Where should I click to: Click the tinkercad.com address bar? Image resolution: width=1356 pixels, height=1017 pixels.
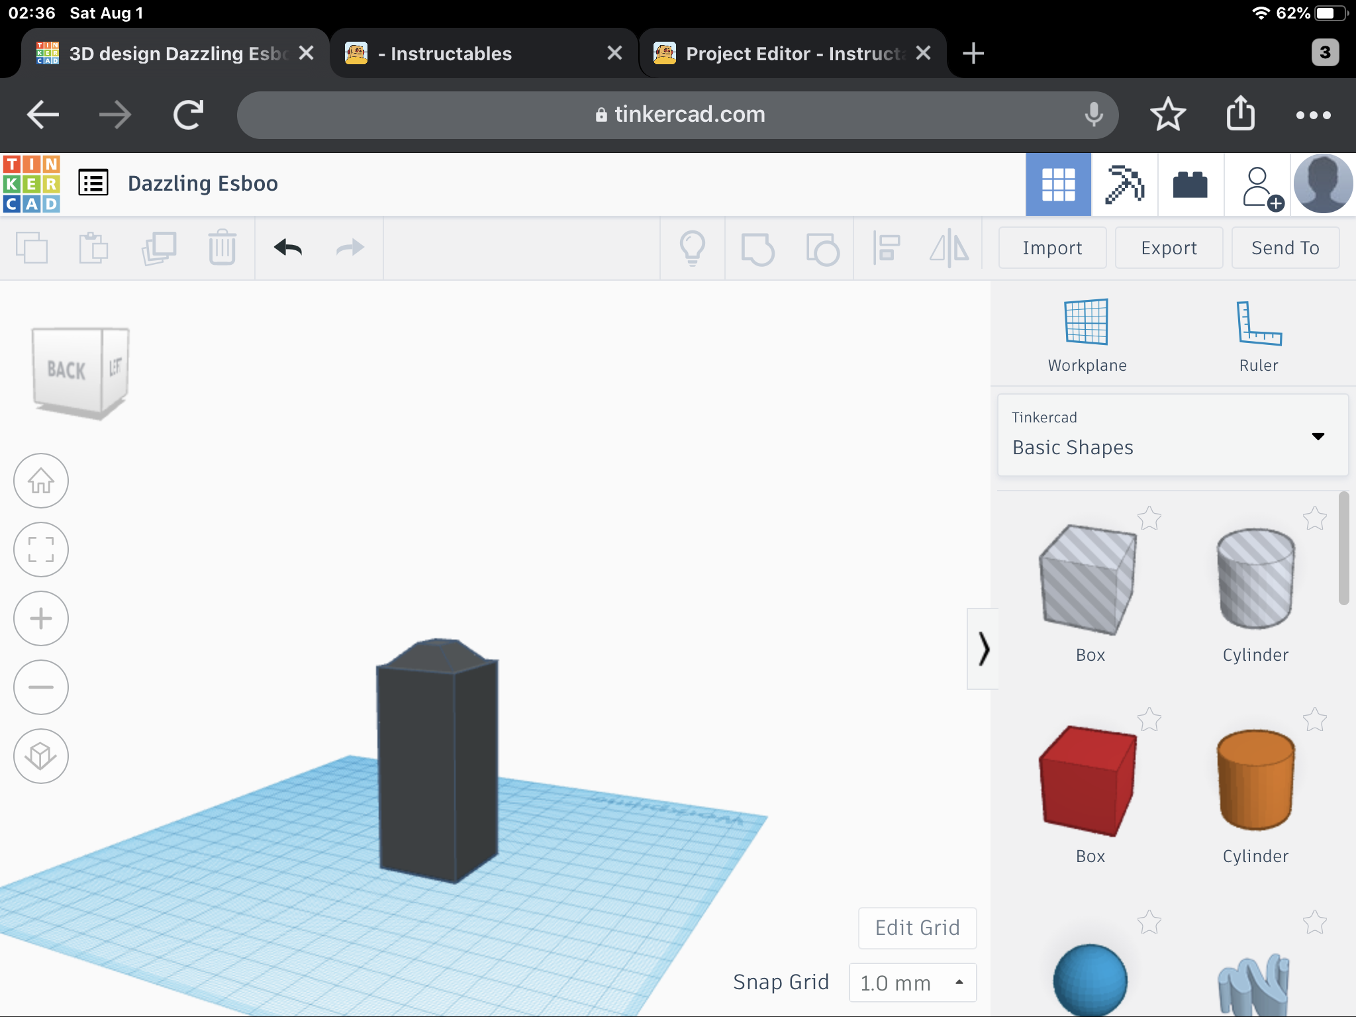678,115
